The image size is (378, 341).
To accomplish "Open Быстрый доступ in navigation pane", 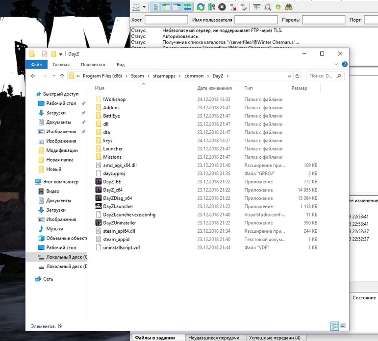I will (61, 94).
